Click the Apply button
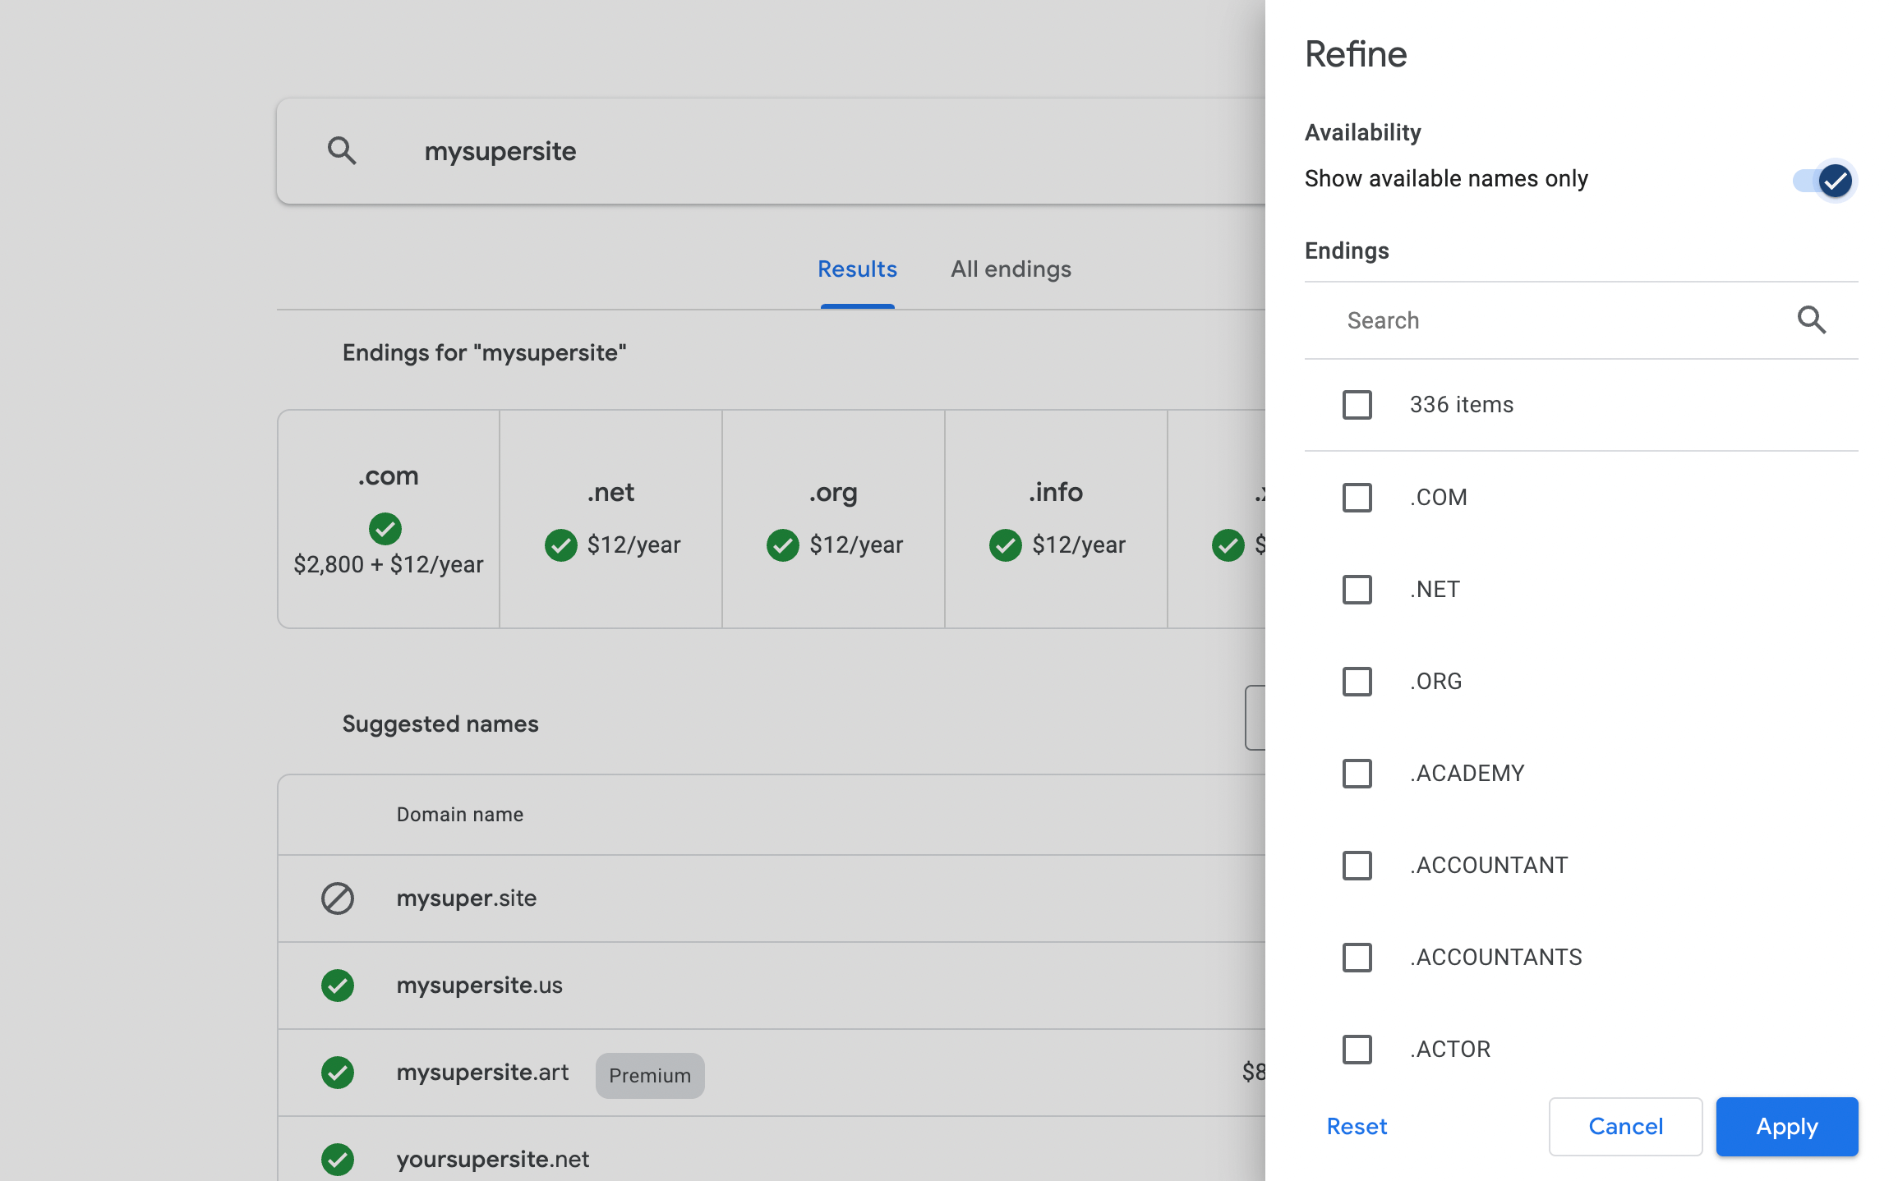Screen dimensions: 1898x1181 [1786, 1127]
